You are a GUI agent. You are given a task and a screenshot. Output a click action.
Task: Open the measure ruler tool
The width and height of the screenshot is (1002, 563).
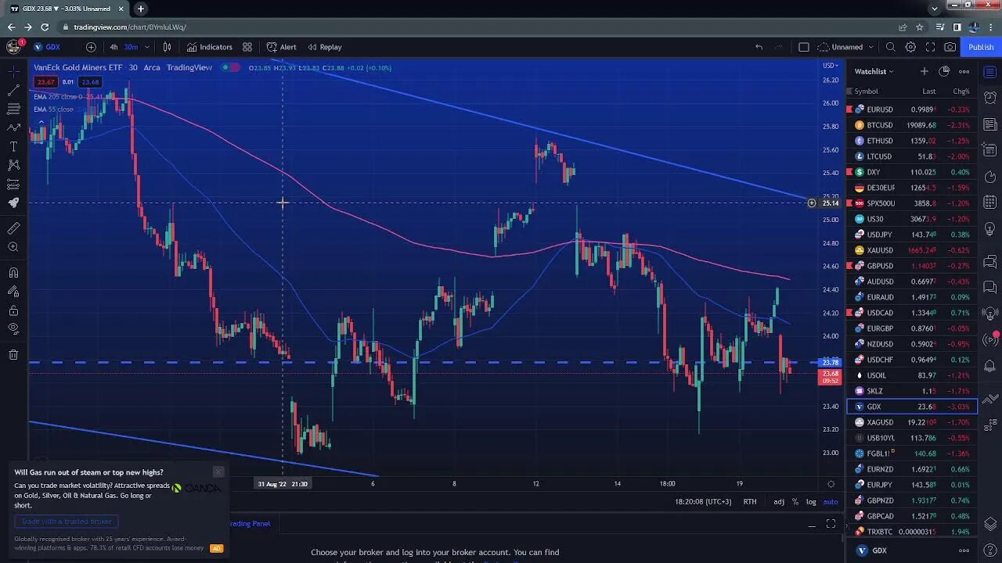(13, 228)
